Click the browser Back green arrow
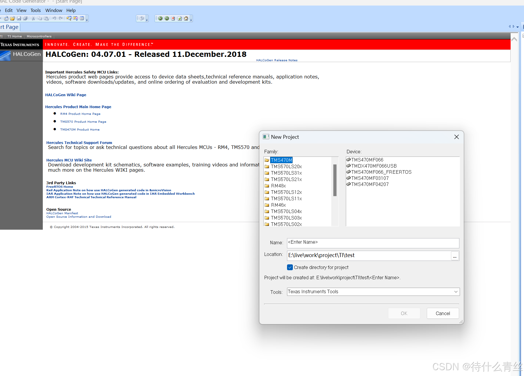The image size is (524, 376). coord(160,18)
